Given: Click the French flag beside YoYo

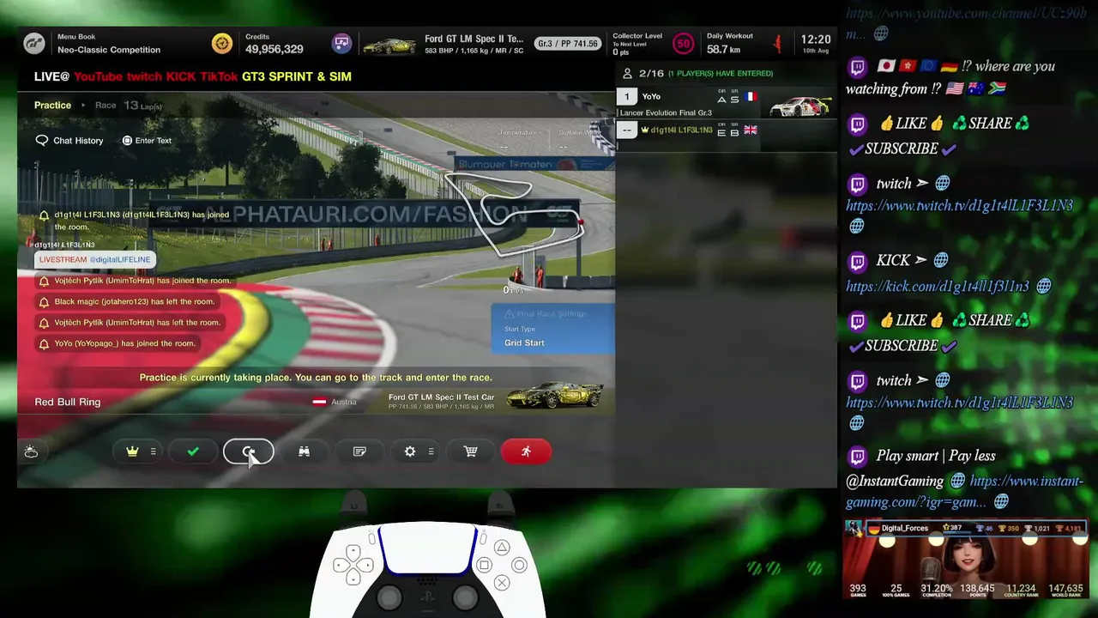Looking at the screenshot, I should 751,97.
